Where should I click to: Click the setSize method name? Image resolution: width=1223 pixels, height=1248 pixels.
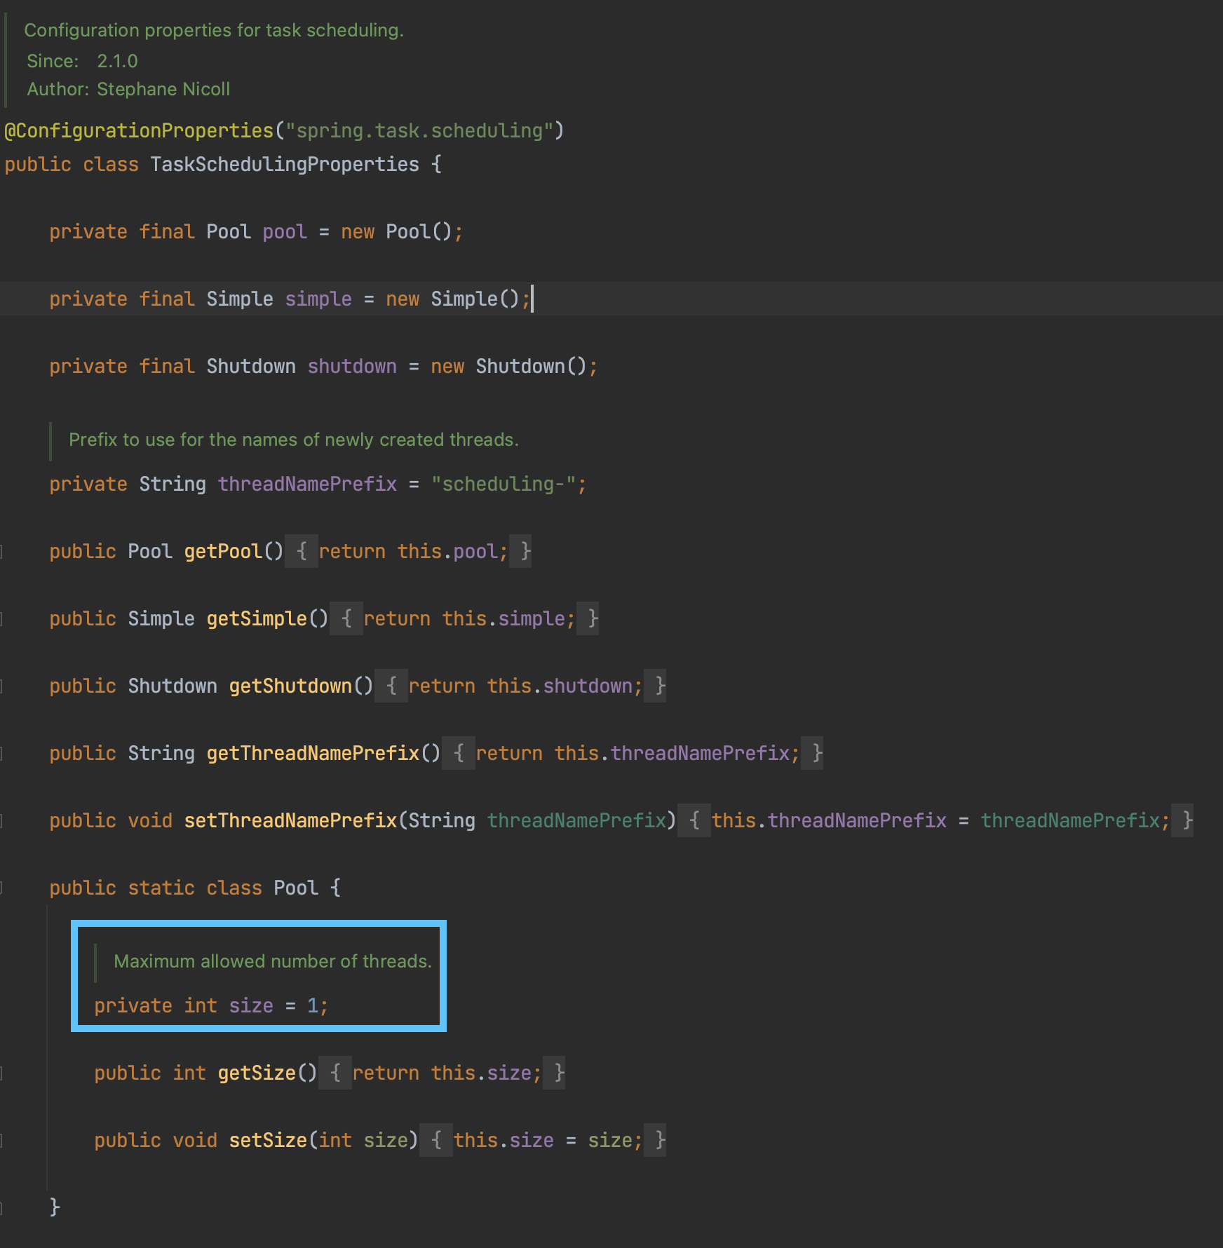pyautogui.click(x=268, y=1140)
